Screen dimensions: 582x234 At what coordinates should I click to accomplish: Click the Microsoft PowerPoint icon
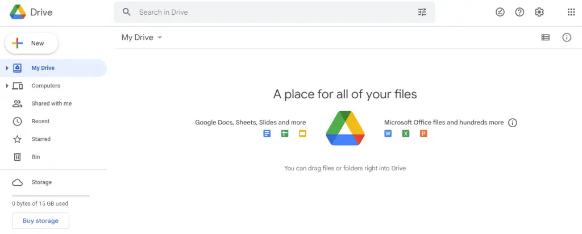pos(423,133)
